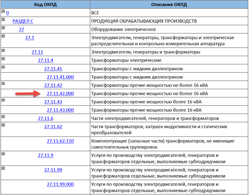This screenshot has width=250, height=195.
Task: Open the 27.11.4 link
Action: (45, 60)
